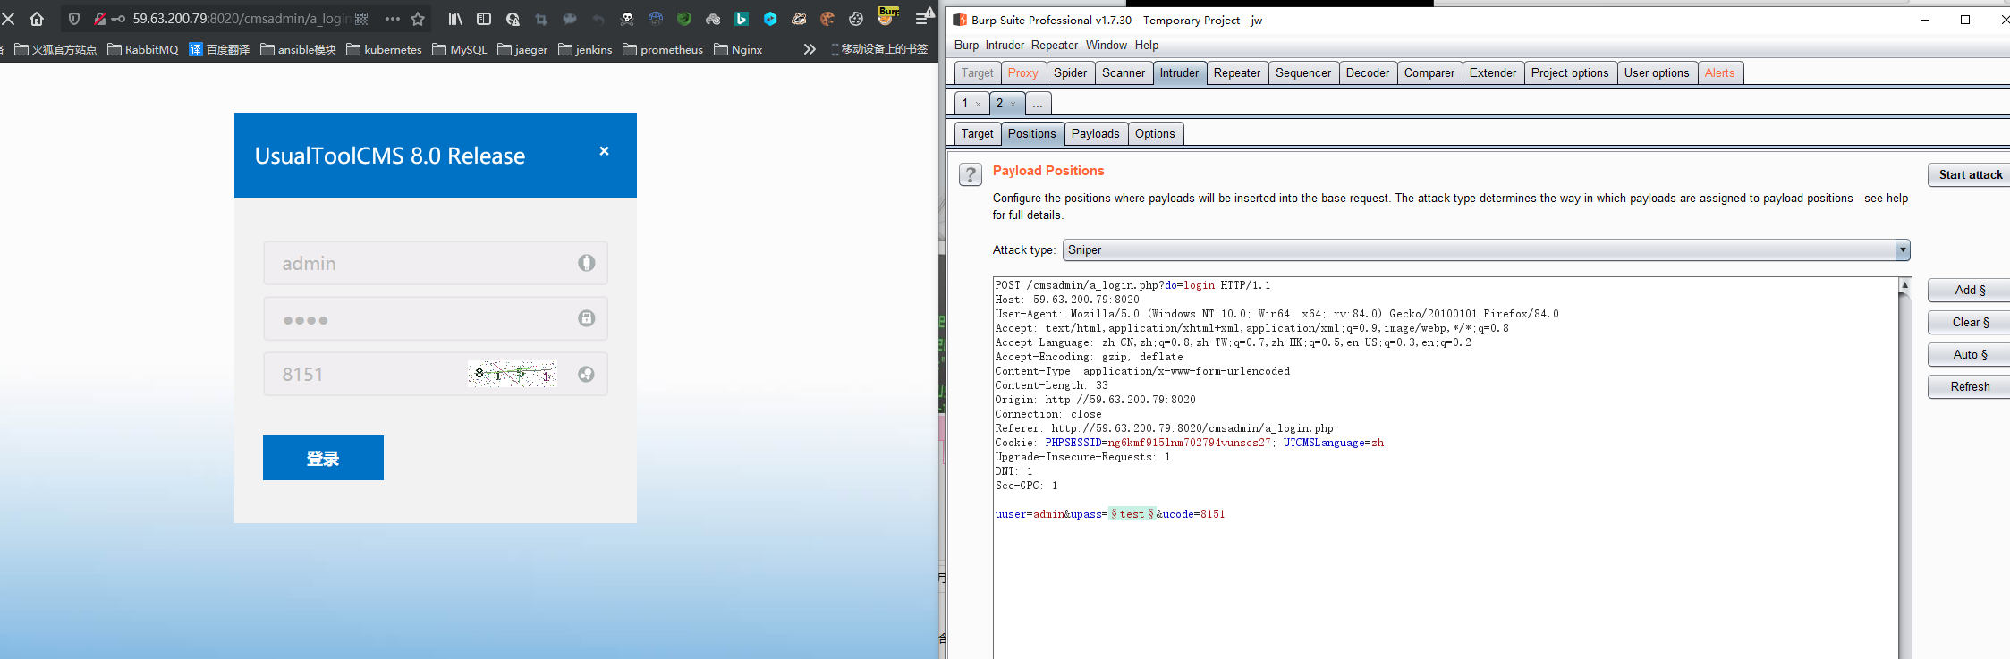Image resolution: width=2010 pixels, height=659 pixels.
Task: Show more bookmarks via the chevron
Action: pyautogui.click(x=810, y=49)
